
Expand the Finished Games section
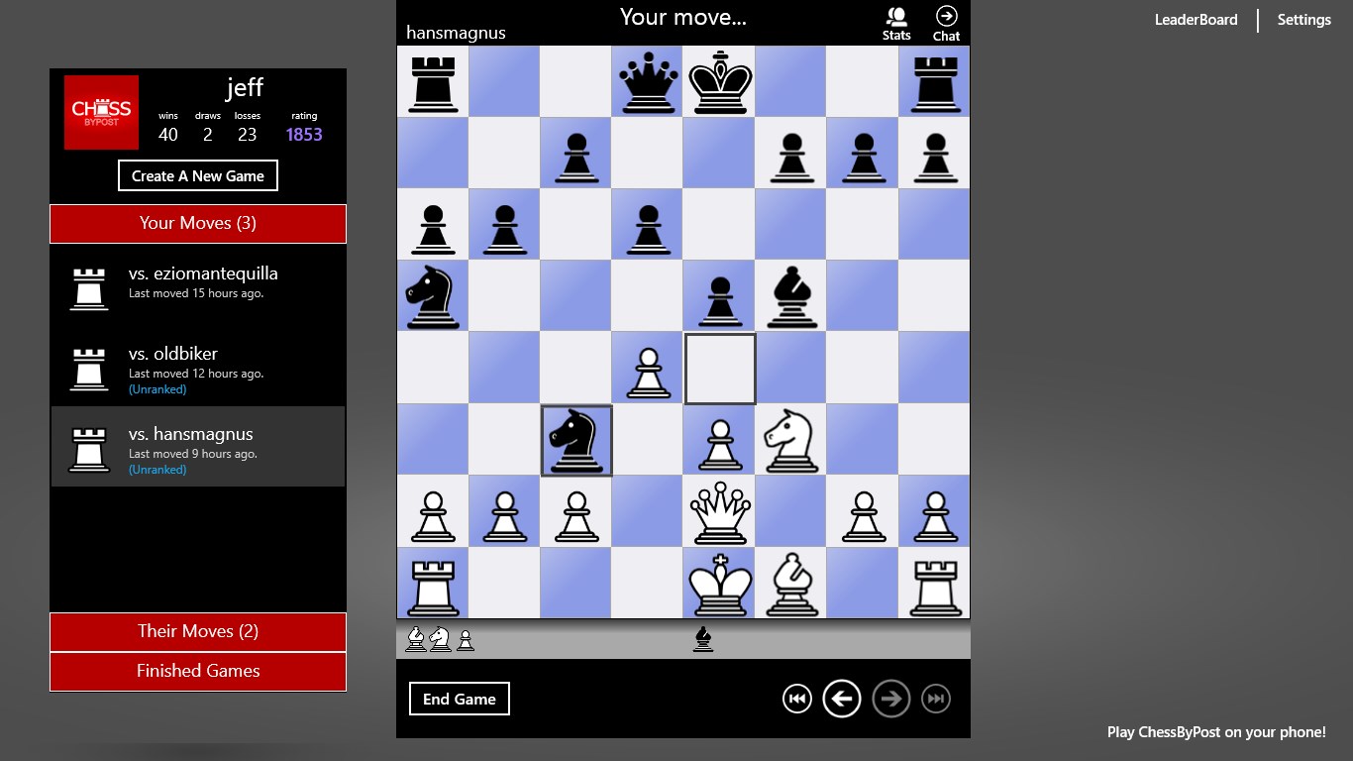[x=198, y=671]
